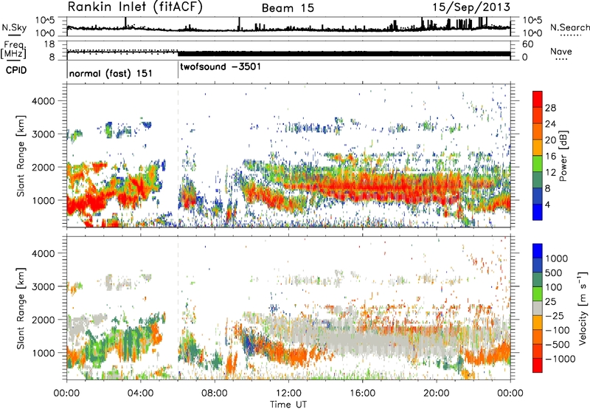590x409 pixels.
Task: Click the red bottom of the velocity colorbar
Action: [x=538, y=365]
